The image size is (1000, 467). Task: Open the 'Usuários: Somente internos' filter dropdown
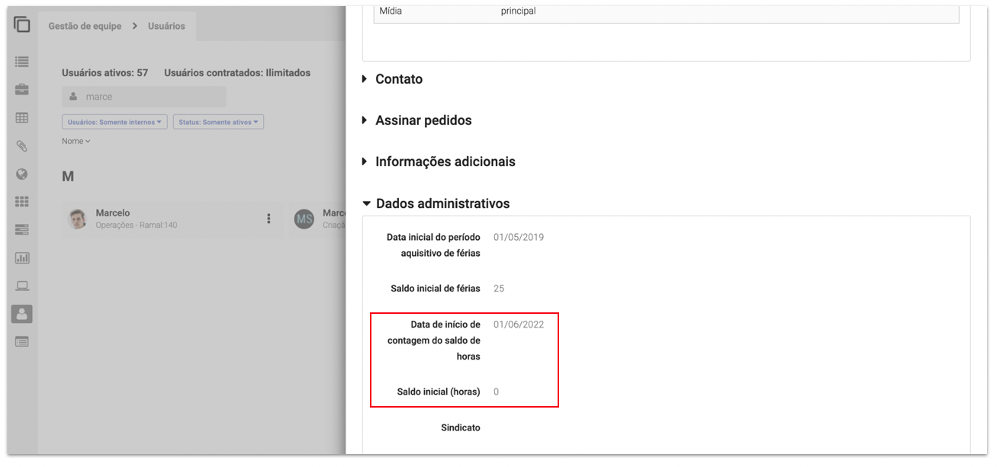[x=114, y=122]
